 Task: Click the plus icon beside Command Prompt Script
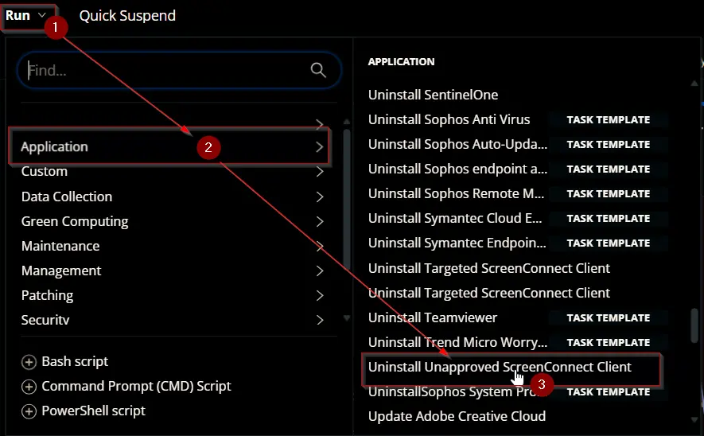click(x=29, y=387)
